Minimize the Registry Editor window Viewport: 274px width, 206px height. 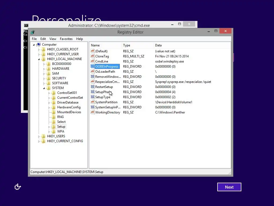pyautogui.click(x=209, y=31)
